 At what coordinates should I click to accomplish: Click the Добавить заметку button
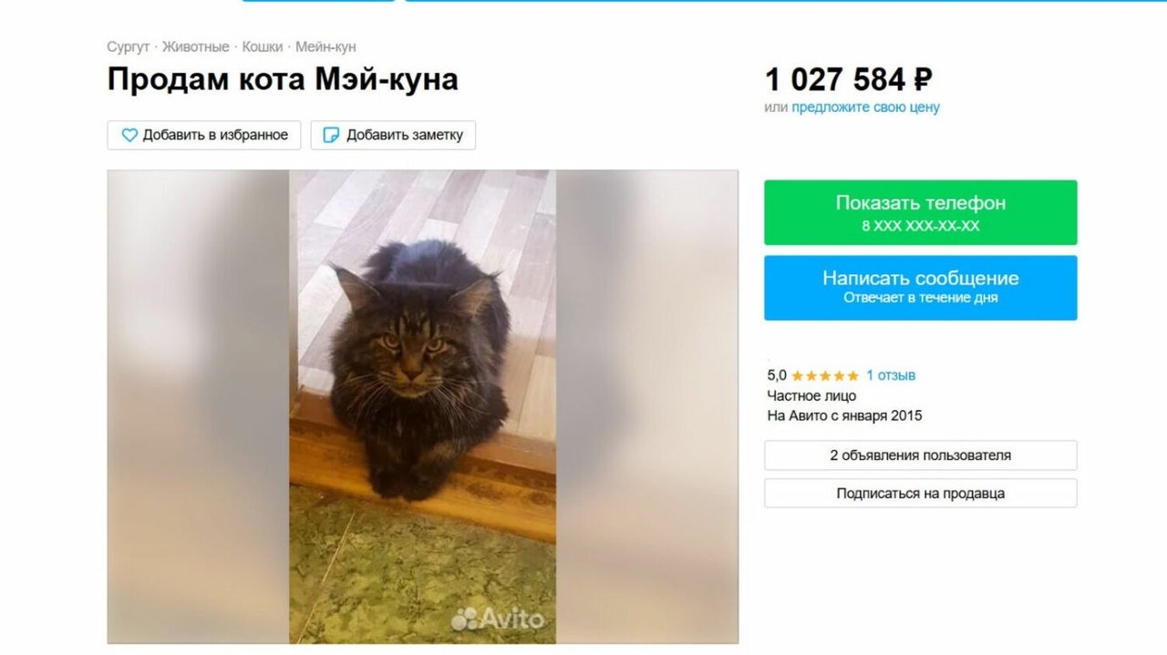[393, 135]
